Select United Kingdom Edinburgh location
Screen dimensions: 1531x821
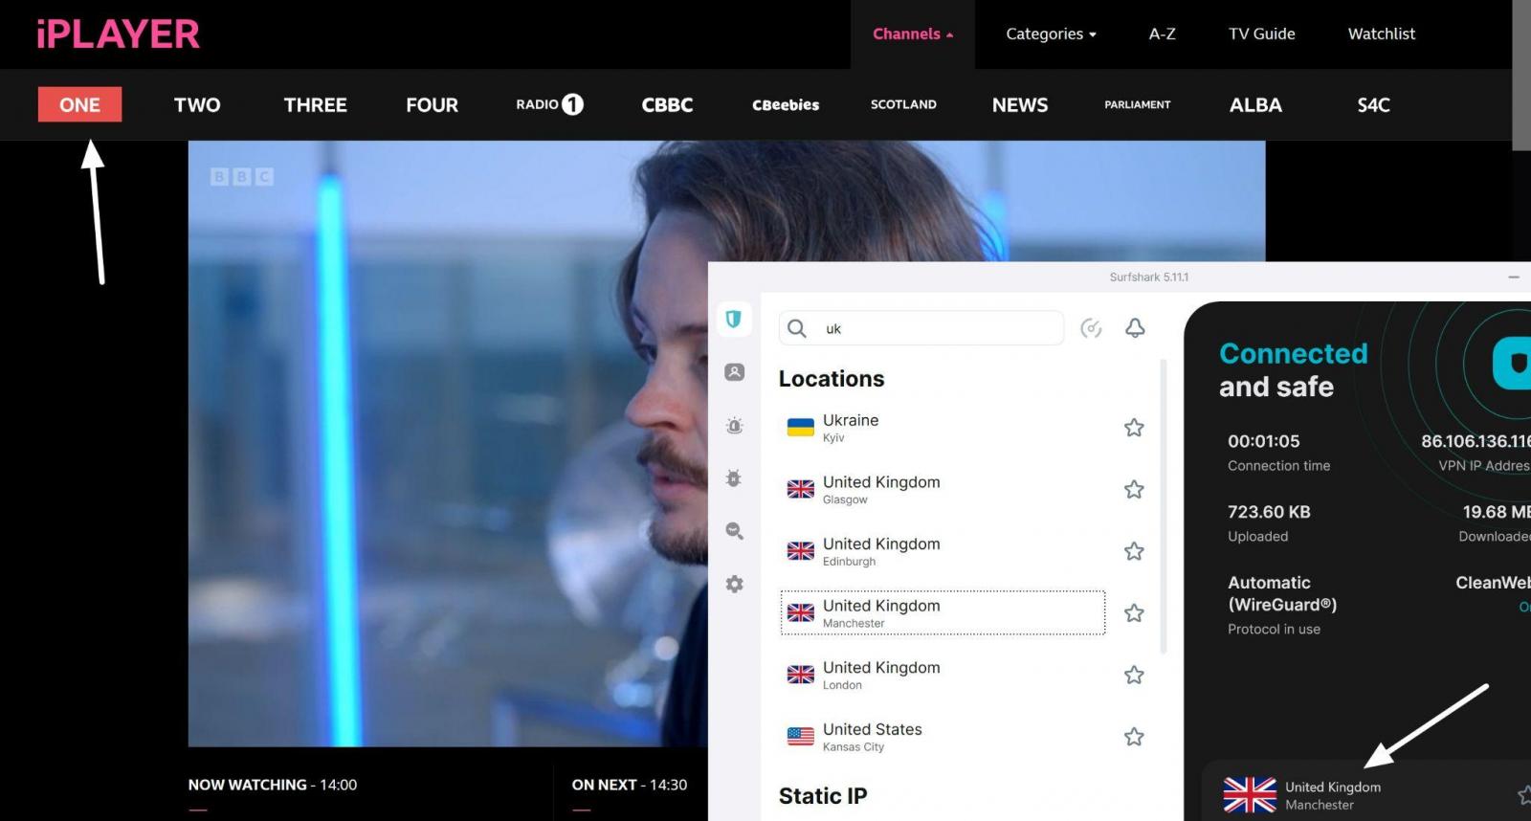point(880,551)
